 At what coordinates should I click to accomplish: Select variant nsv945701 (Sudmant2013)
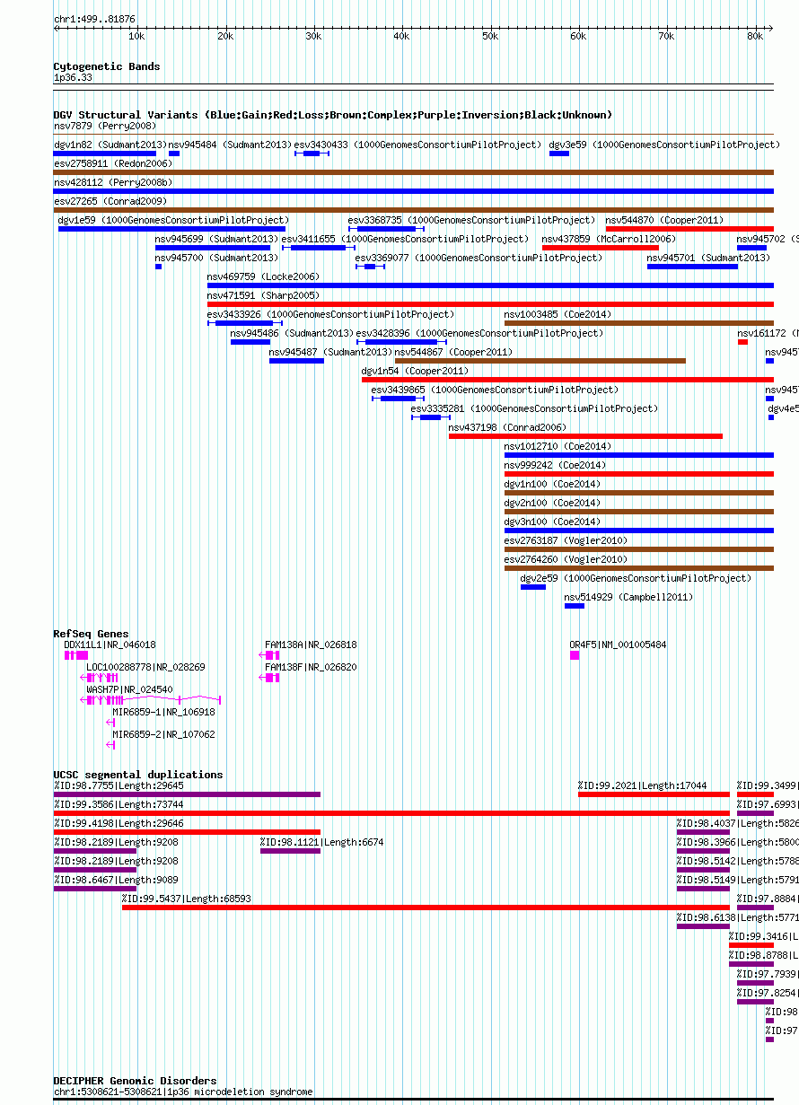[708, 258]
